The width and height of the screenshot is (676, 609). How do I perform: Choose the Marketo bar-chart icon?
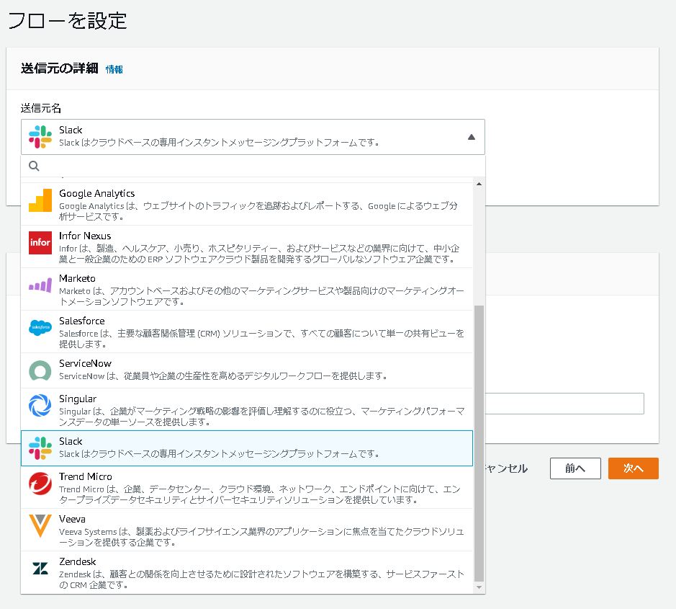pyautogui.click(x=40, y=285)
